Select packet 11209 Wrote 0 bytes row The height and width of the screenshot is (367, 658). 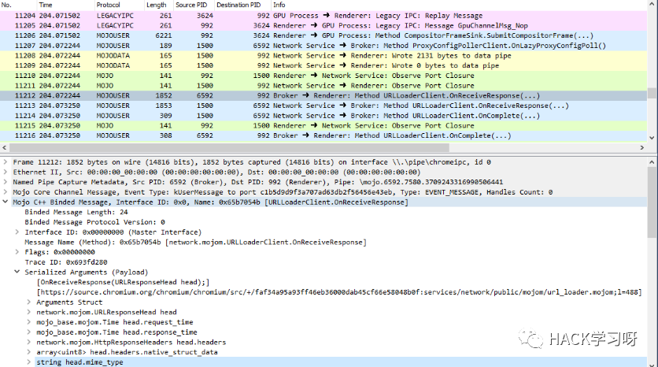click(323, 65)
